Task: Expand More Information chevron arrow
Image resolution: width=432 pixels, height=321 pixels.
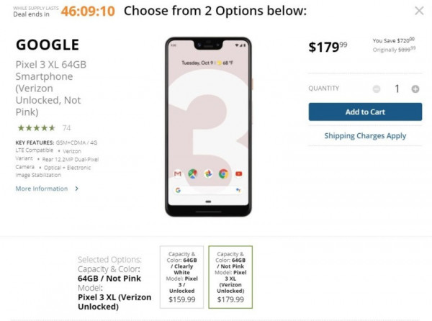Action: tap(77, 189)
